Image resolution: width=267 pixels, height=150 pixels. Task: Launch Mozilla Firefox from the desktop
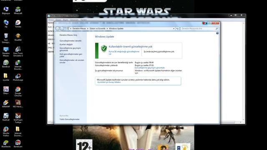[x=6, y=132]
